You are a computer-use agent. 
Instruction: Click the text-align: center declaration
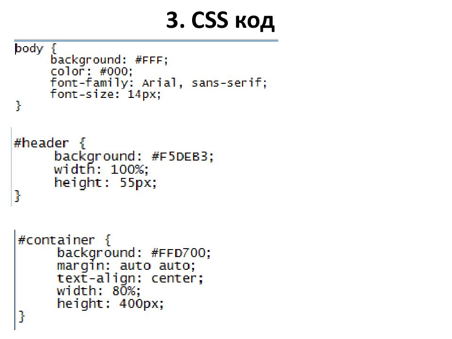pyautogui.click(x=130, y=278)
